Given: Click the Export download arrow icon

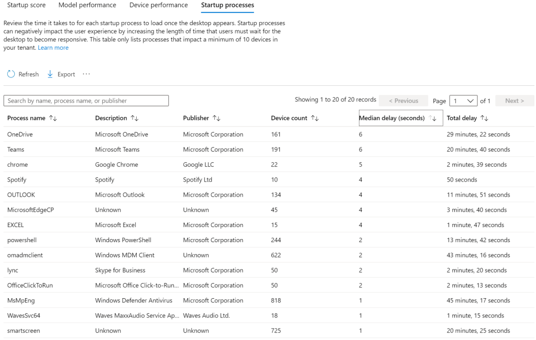Looking at the screenshot, I should (x=50, y=74).
